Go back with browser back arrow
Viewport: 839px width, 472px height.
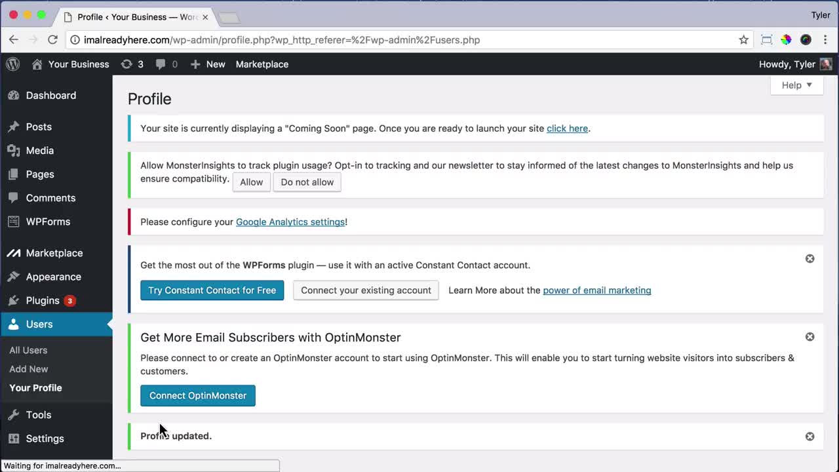tap(14, 40)
